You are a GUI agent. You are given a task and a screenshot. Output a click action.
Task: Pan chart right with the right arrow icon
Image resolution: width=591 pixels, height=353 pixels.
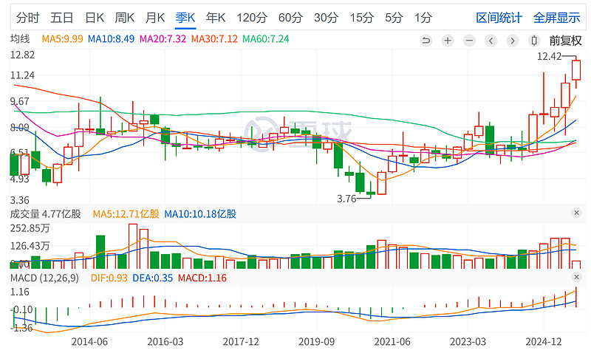(x=512, y=41)
